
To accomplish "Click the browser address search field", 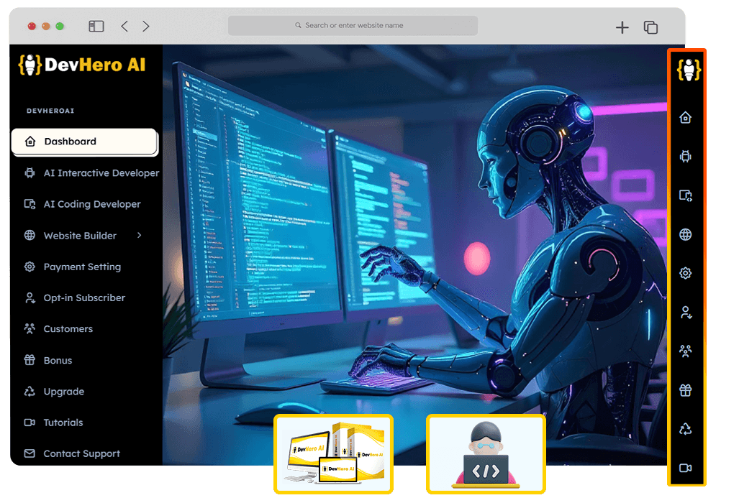I will pyautogui.click(x=353, y=25).
